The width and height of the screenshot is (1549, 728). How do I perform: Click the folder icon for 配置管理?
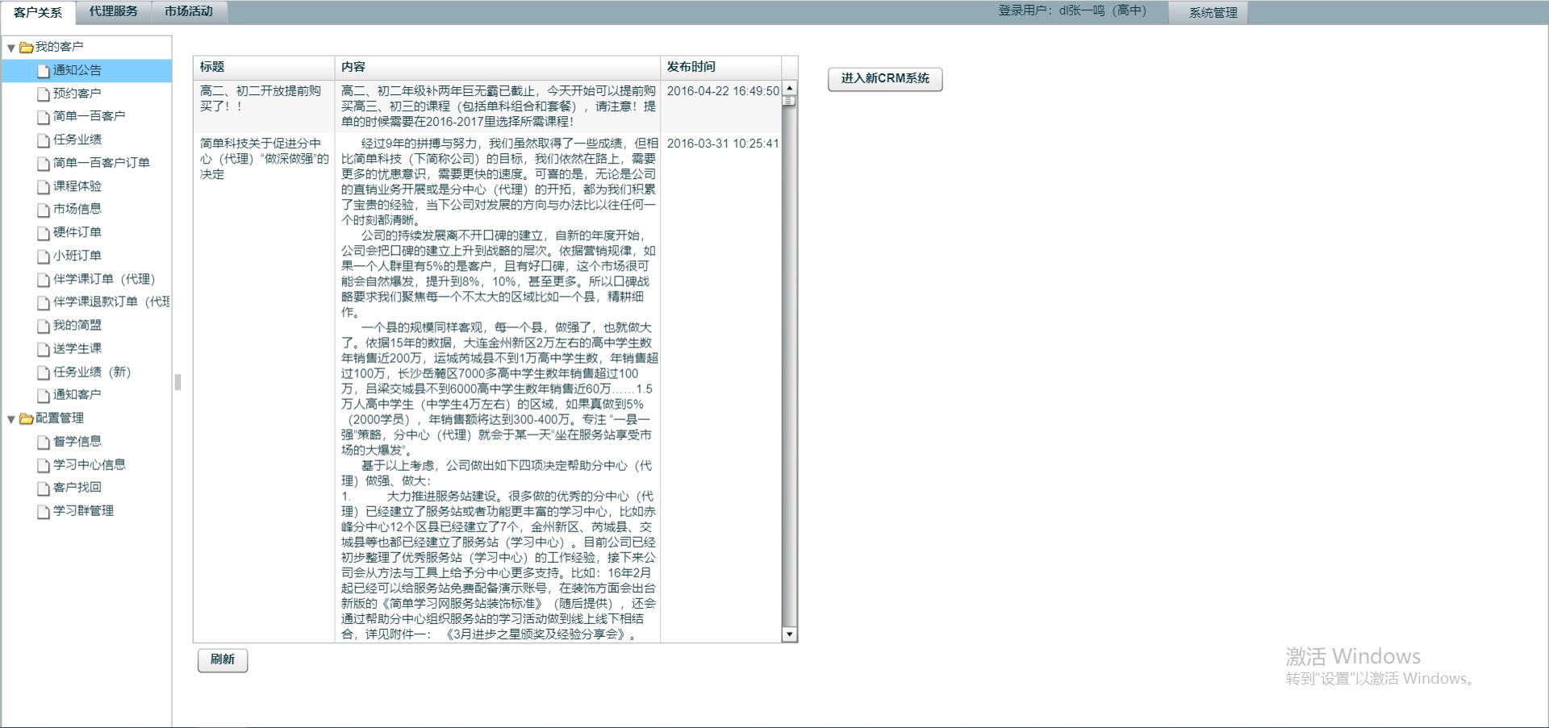(26, 418)
